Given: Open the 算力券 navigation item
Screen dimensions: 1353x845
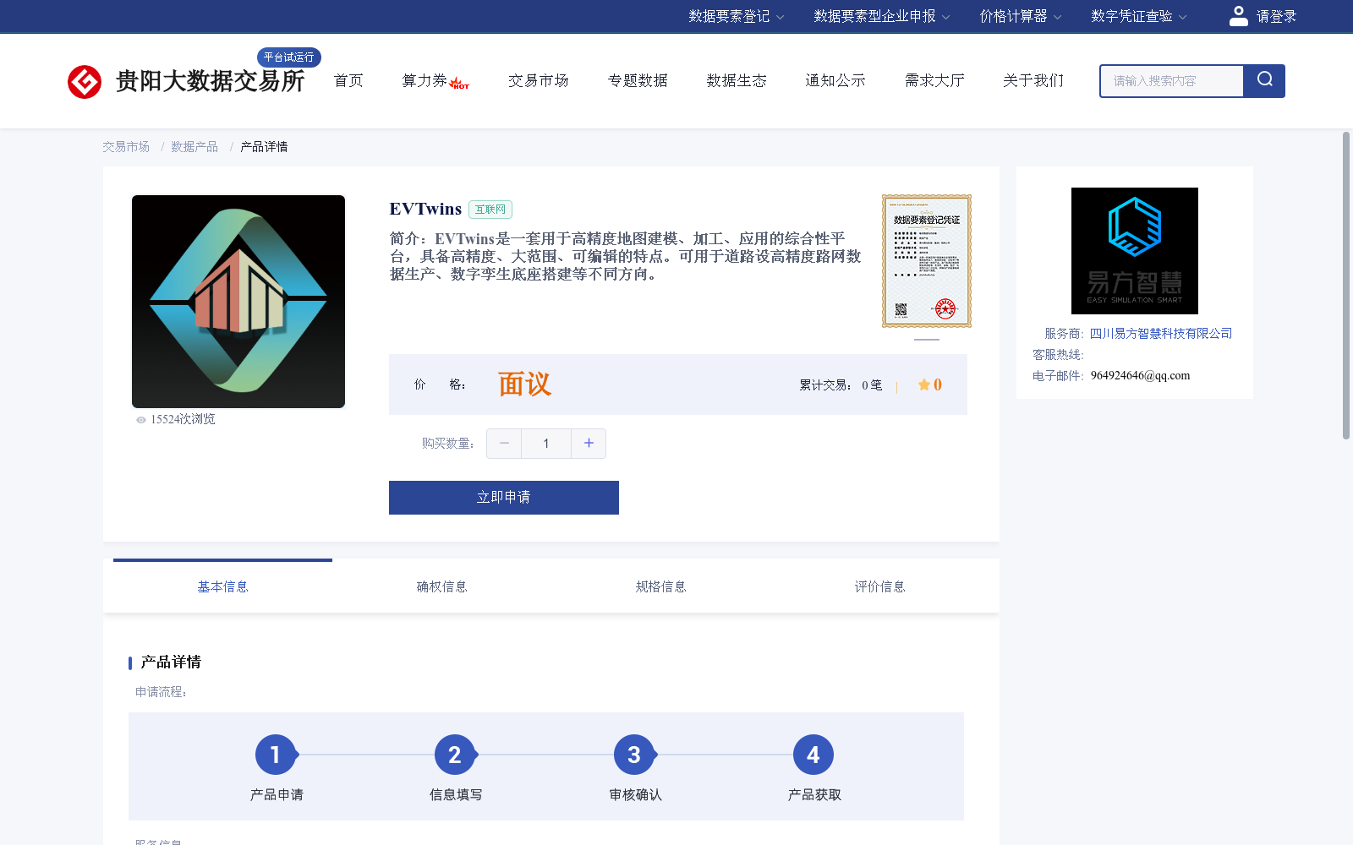Looking at the screenshot, I should 425,80.
